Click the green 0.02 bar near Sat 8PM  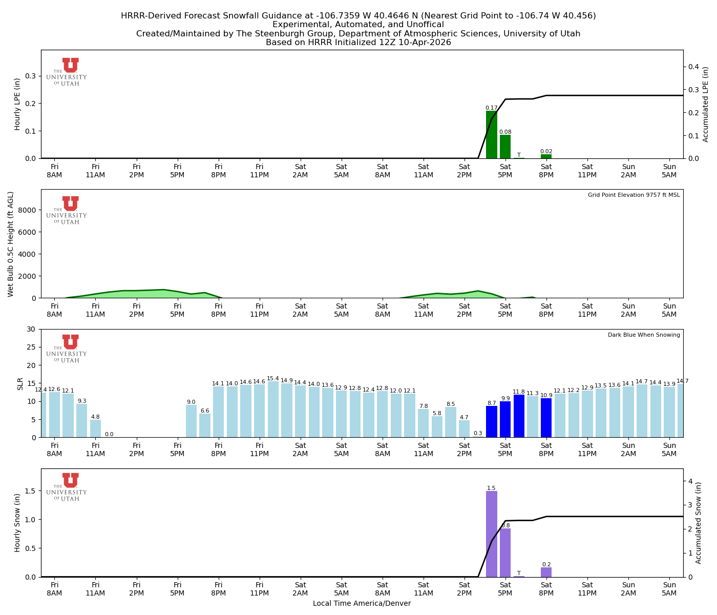[x=546, y=156]
